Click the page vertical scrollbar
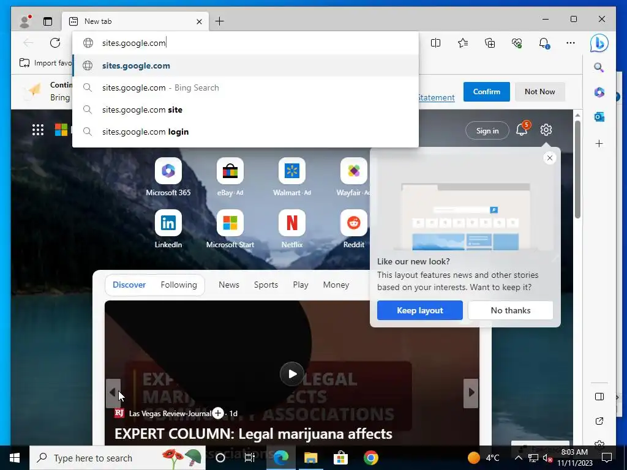Viewport: 627px width, 470px height. 577,170
